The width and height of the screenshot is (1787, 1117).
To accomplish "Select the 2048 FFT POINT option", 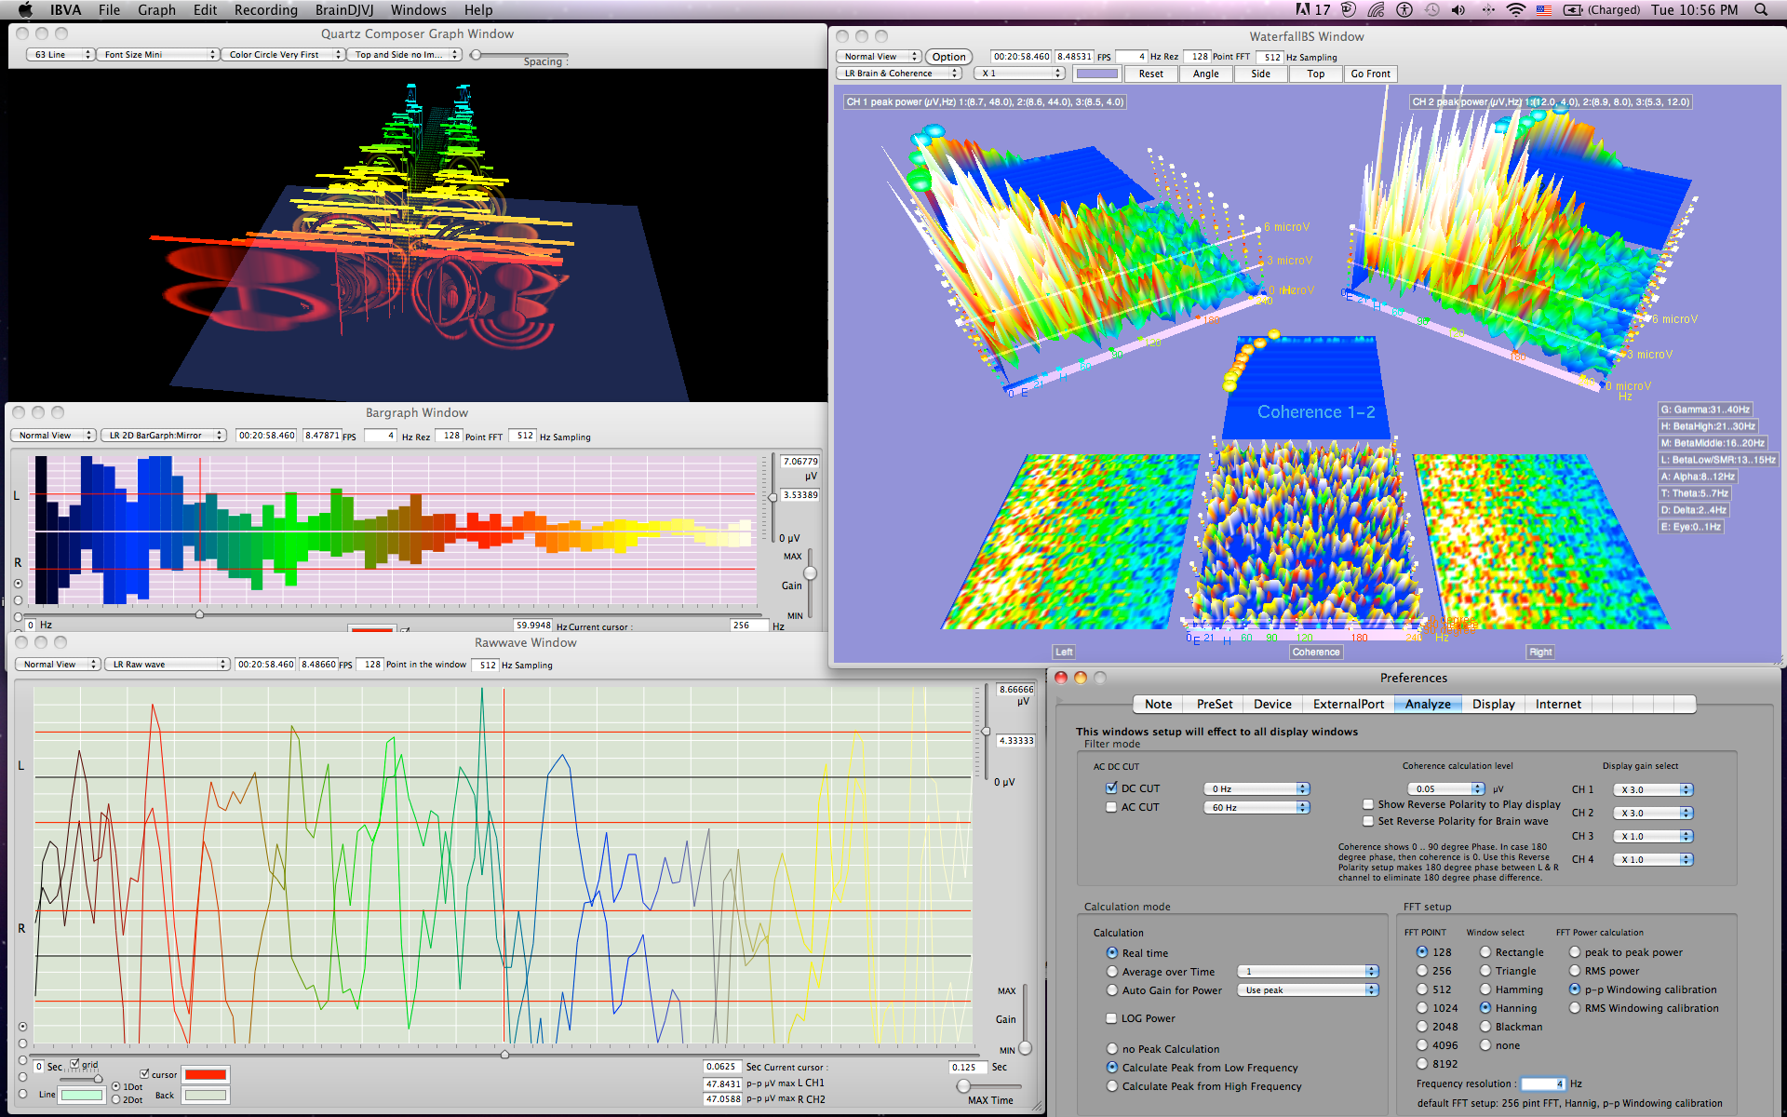I will click(1422, 1026).
